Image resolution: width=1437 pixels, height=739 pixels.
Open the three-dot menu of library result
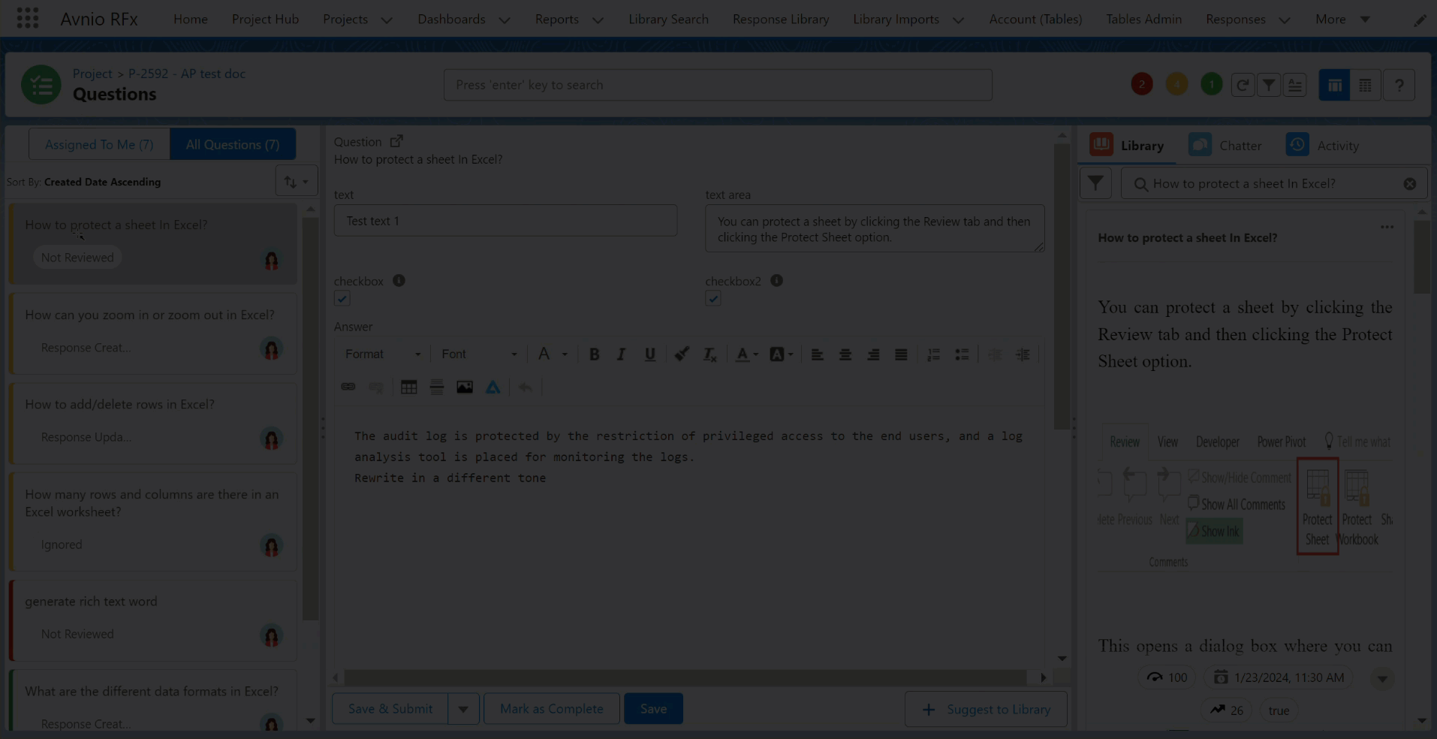pos(1387,227)
